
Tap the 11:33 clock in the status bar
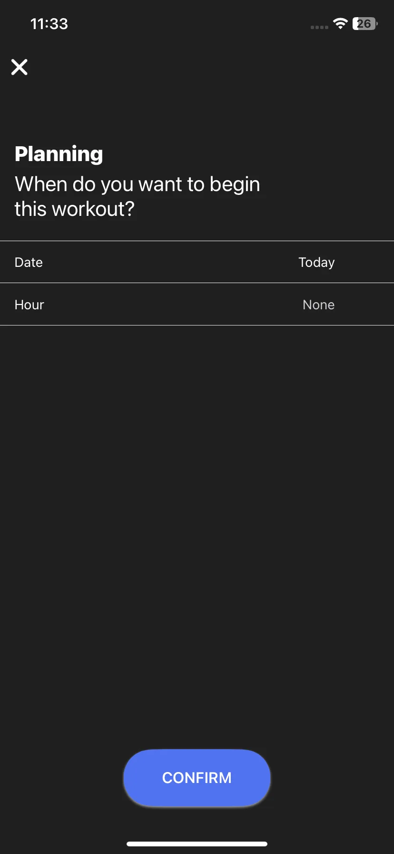[x=49, y=23]
